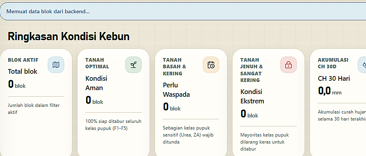Click the sprout icon in Tanah Optimal card
The image size is (366, 156).
point(133,65)
